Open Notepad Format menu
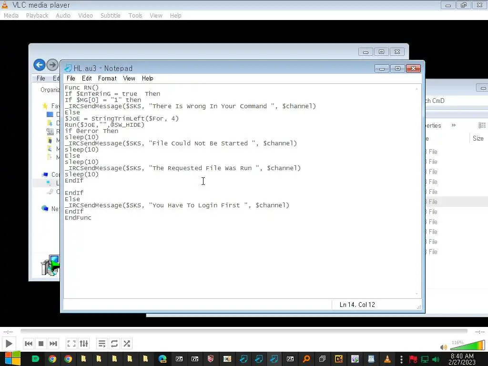Screen dimensions: 488x366 [x=107, y=79]
